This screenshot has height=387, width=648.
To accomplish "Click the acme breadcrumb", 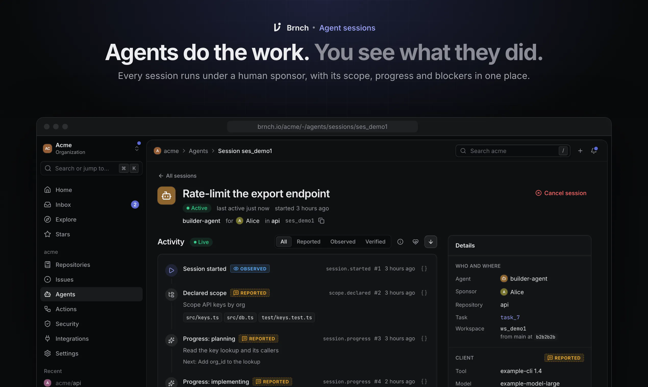I will click(x=171, y=151).
